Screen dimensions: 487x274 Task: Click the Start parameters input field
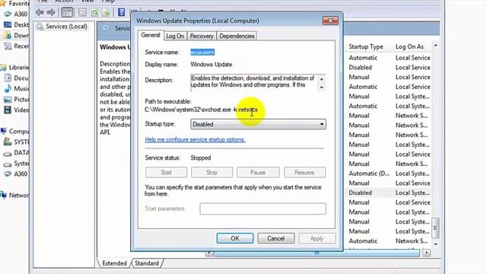click(x=263, y=209)
